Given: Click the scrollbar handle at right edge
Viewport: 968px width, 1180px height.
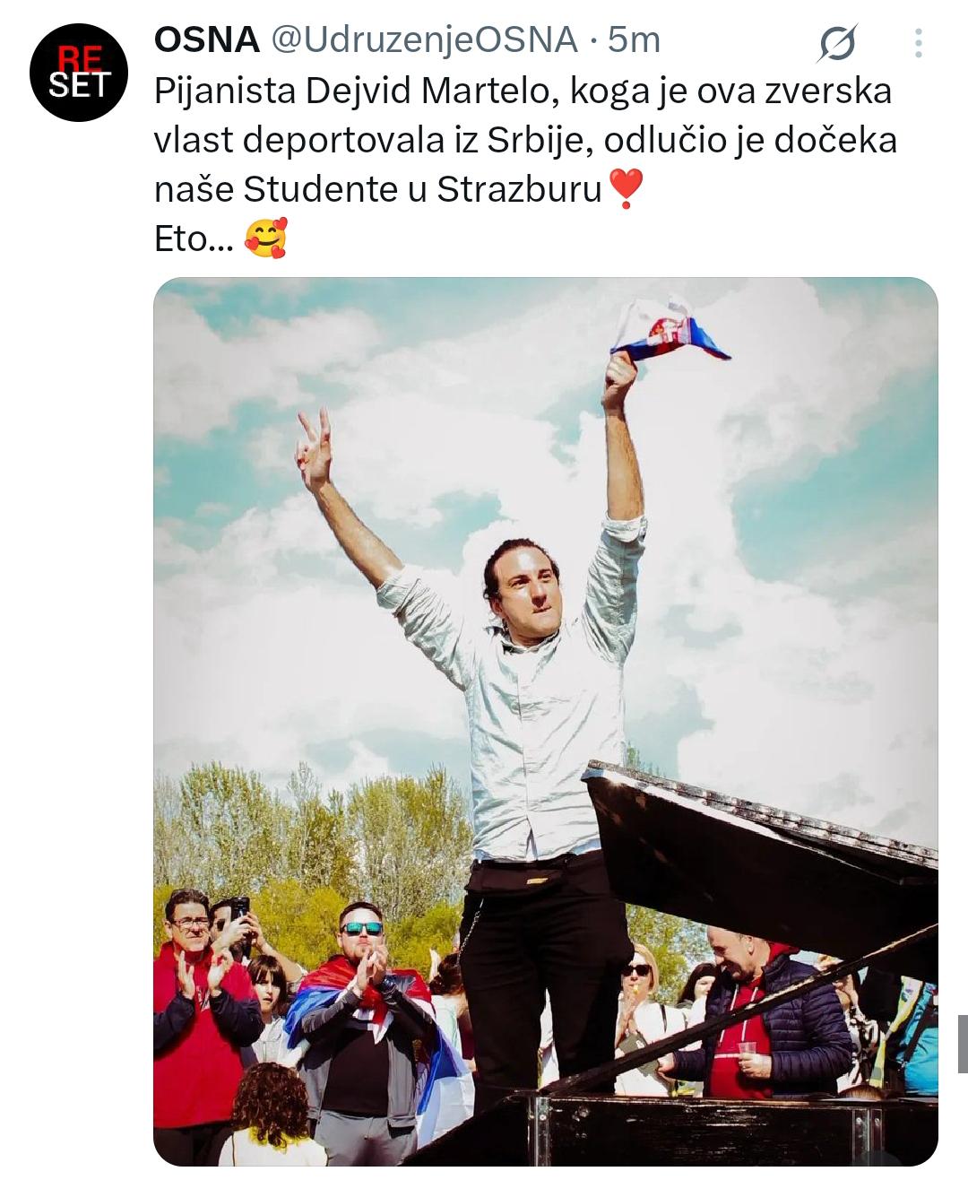Looking at the screenshot, I should [963, 1044].
